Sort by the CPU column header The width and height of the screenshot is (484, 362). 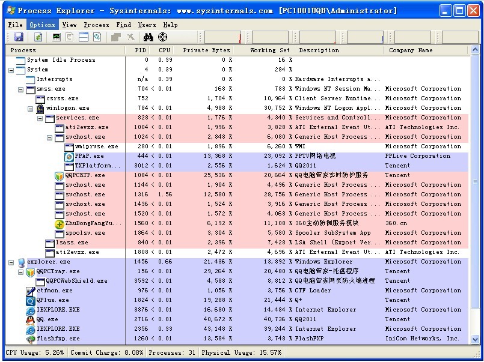point(164,50)
